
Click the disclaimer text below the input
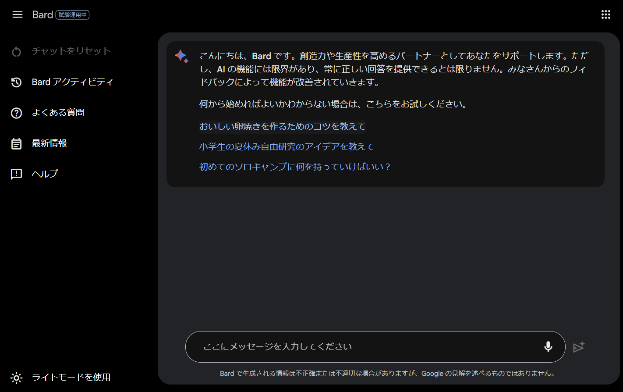click(388, 374)
